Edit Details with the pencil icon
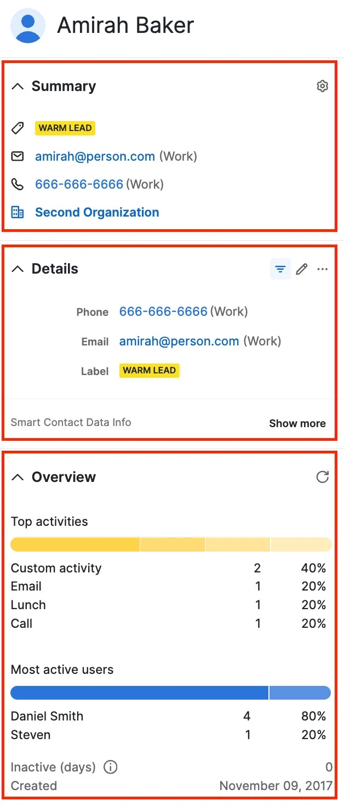This screenshot has height=806, width=344. (302, 269)
